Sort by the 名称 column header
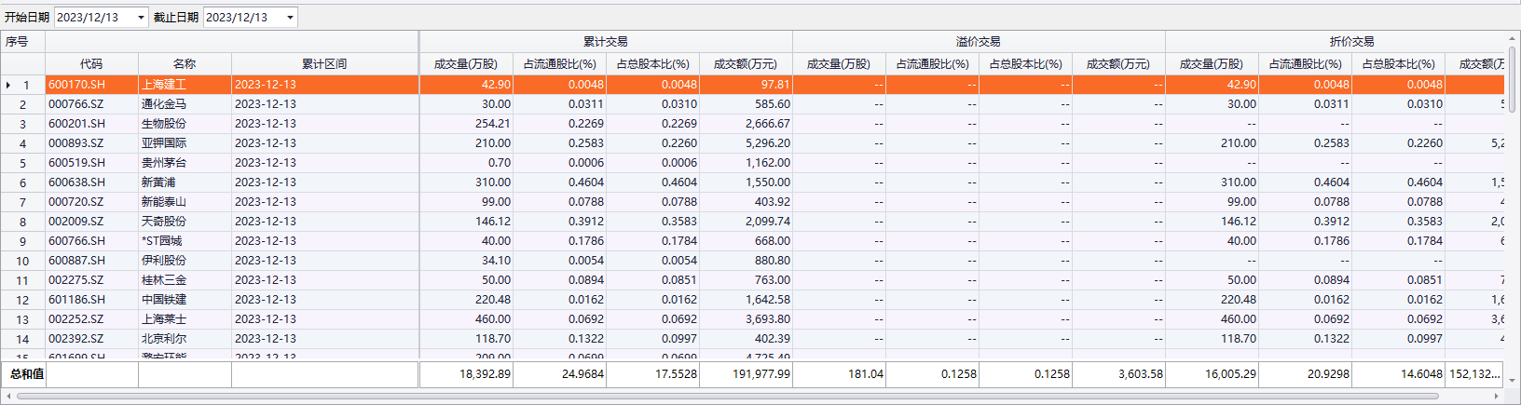 tap(185, 64)
